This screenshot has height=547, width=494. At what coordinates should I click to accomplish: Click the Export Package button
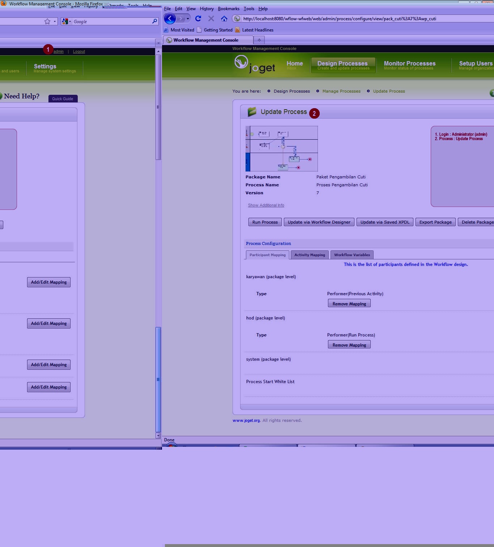[x=435, y=222]
